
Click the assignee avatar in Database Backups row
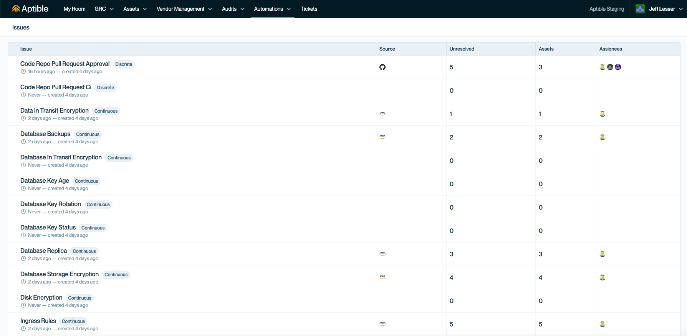pyautogui.click(x=603, y=137)
